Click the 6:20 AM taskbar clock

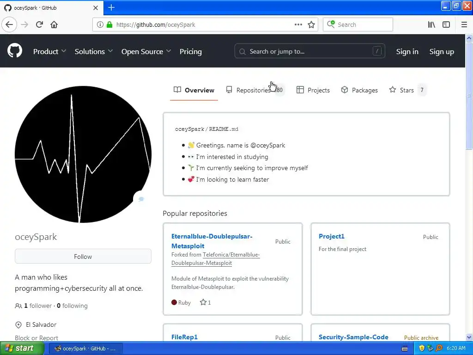tap(456, 349)
